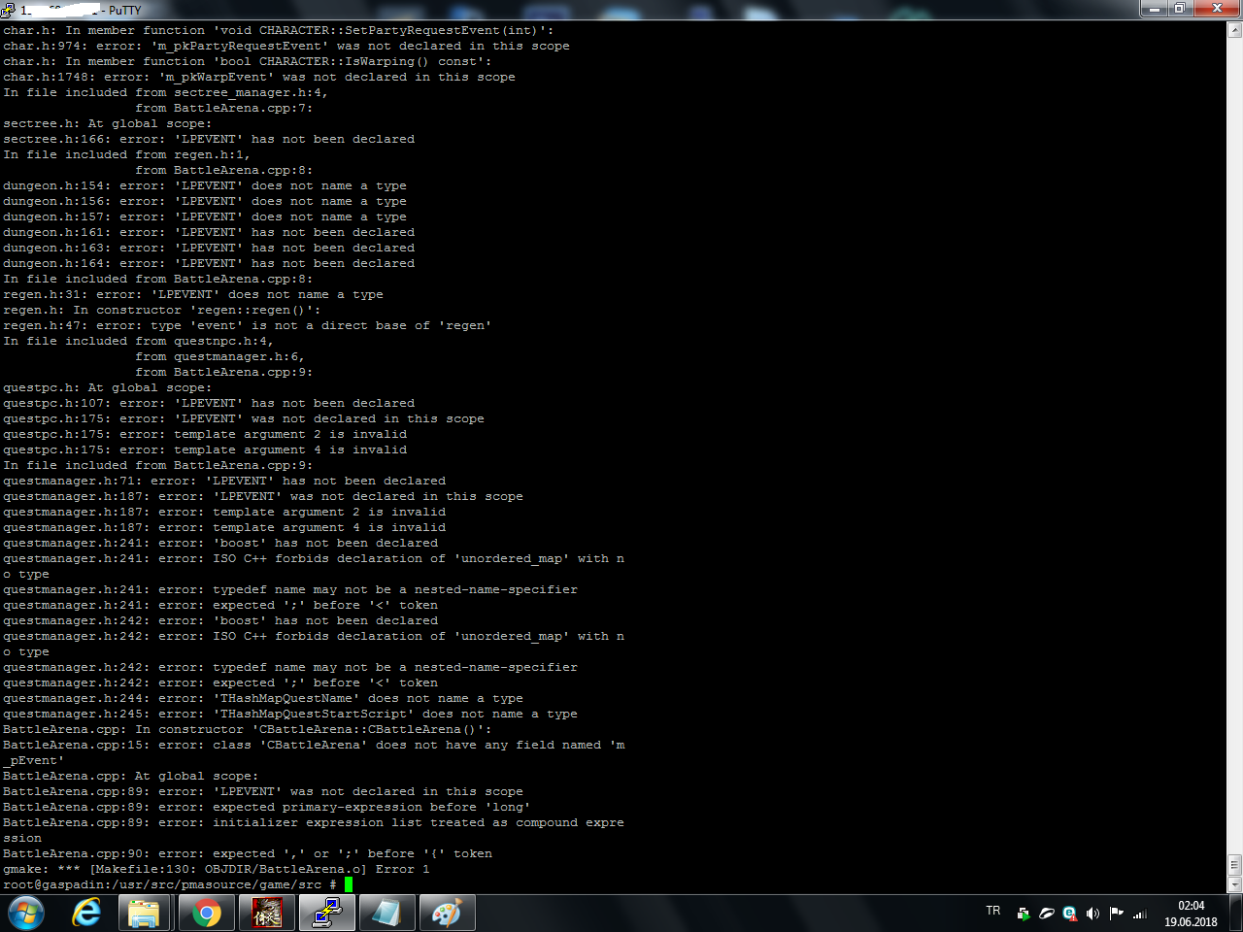Open the volume speaker tray icon
Image resolution: width=1243 pixels, height=932 pixels.
click(1092, 914)
